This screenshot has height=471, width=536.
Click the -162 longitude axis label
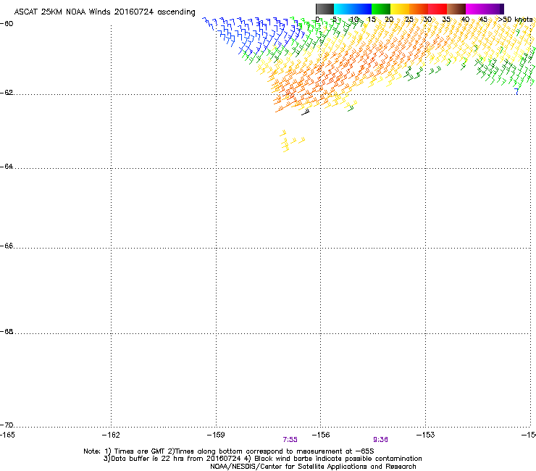(x=111, y=435)
